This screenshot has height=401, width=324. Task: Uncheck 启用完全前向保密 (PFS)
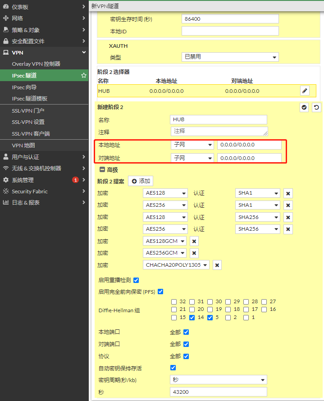pyautogui.click(x=160, y=292)
